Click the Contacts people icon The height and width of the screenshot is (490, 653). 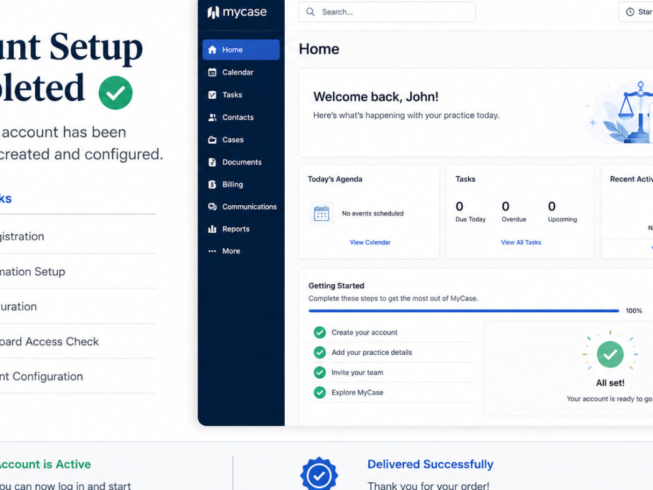tap(212, 117)
